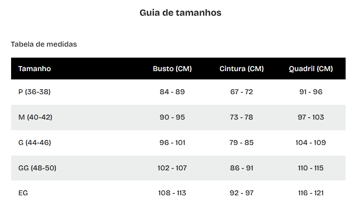Click waist value 92 - 97
This screenshot has width=347, height=205.
point(242,193)
